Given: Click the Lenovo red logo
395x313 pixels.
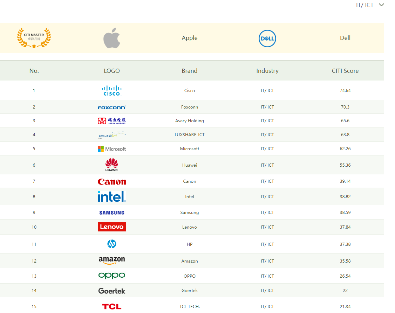Looking at the screenshot, I should click(x=112, y=227).
